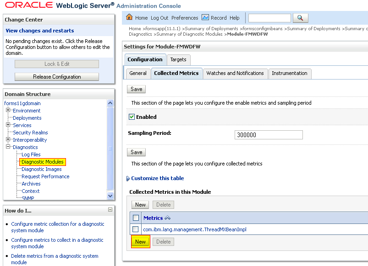This screenshot has height=266, width=368.
Task: Click the Record chart icon
Action: (205, 17)
